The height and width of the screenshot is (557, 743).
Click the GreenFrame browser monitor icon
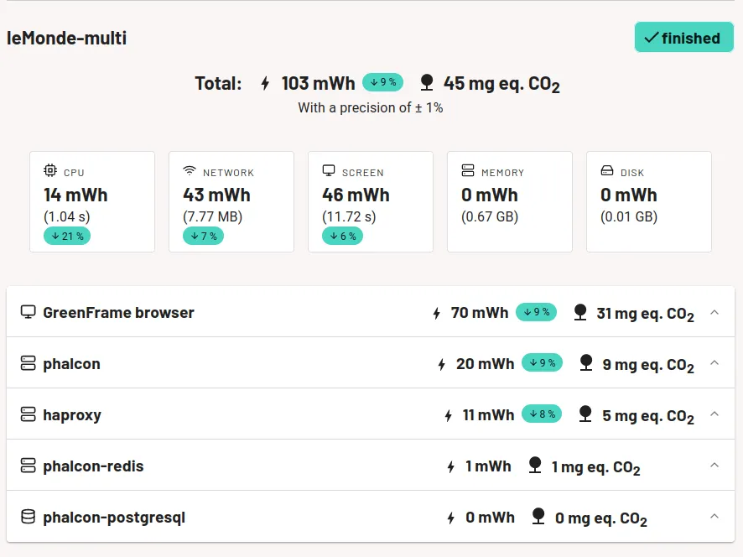29,312
